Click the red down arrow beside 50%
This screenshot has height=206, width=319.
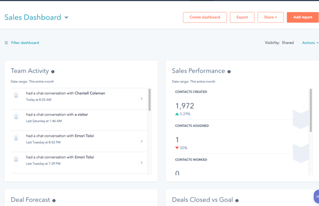177,148
